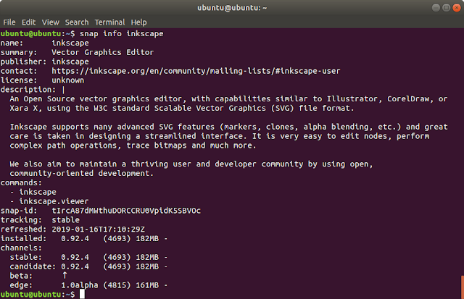Click the tracking value 'stable'
The height and width of the screenshot is (299, 464).
65,220
